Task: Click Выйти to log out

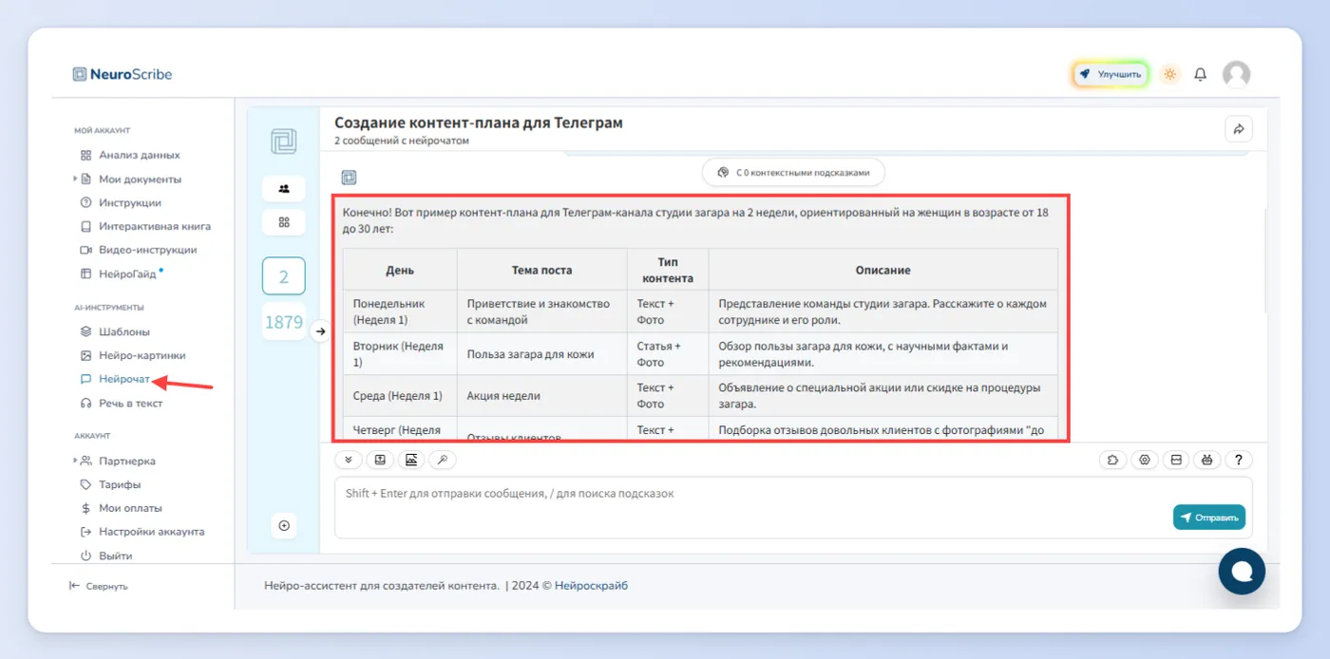Action: tap(116, 555)
